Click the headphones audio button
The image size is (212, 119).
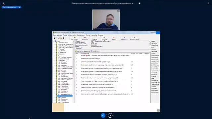click(103, 115)
